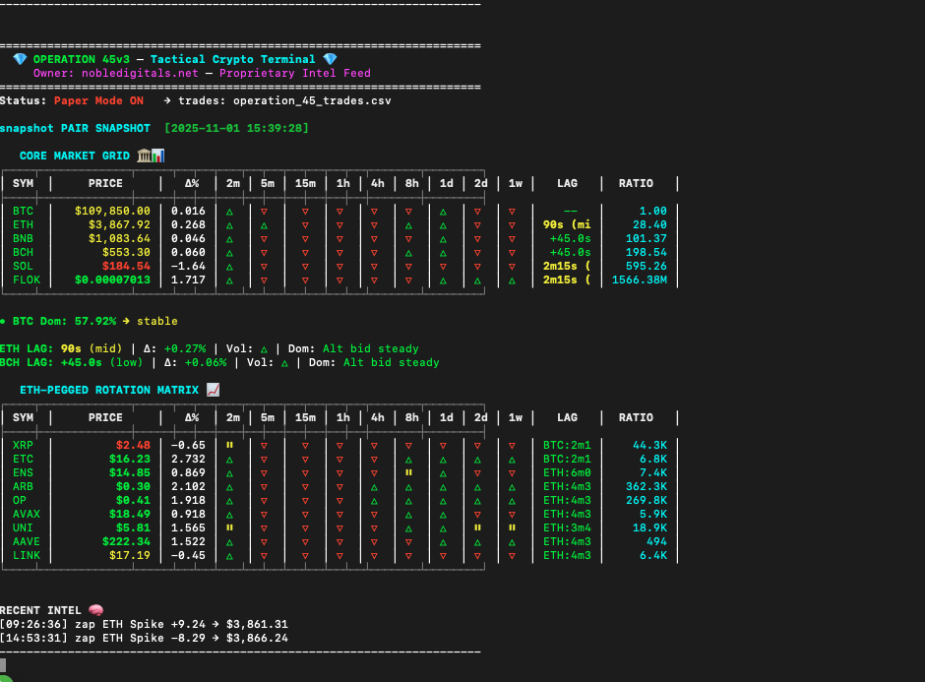Viewport: 925px width, 682px height.
Task: Click the snapshot timestamp 2025-11-01 15:39:28
Action: click(236, 128)
